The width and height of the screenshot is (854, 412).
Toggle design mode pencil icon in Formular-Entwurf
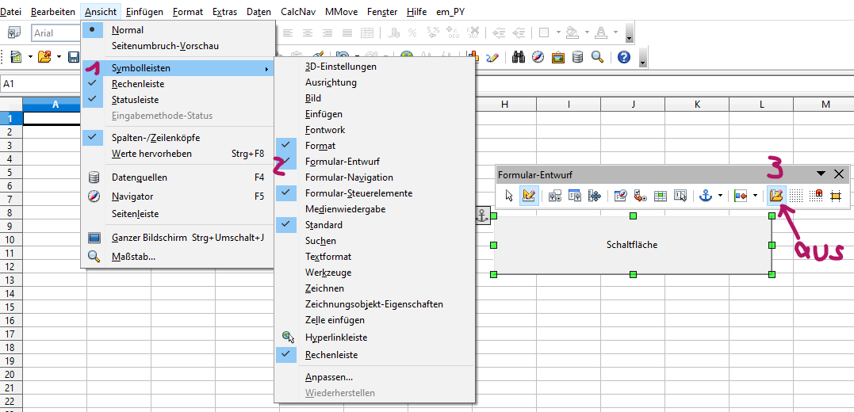[x=529, y=196]
